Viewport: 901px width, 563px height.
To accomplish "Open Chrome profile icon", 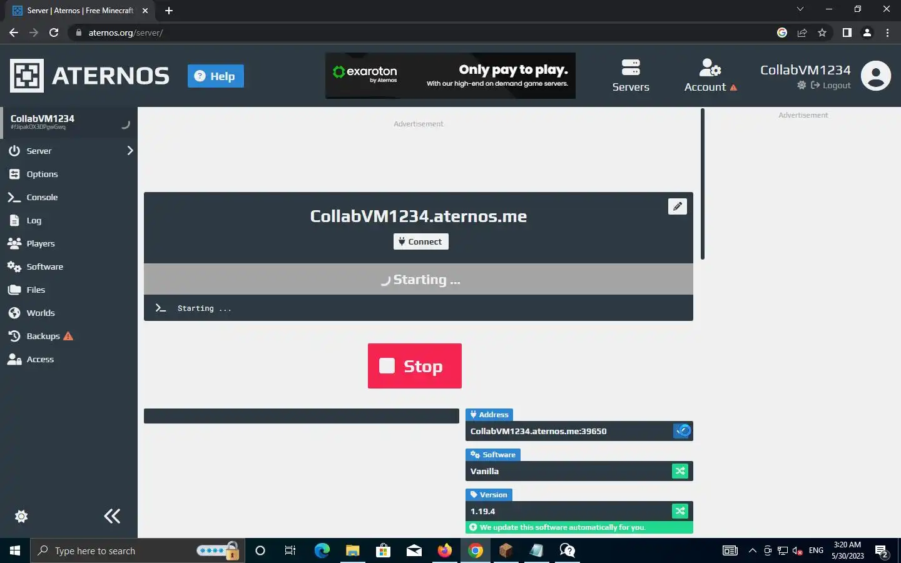I will coord(867,33).
